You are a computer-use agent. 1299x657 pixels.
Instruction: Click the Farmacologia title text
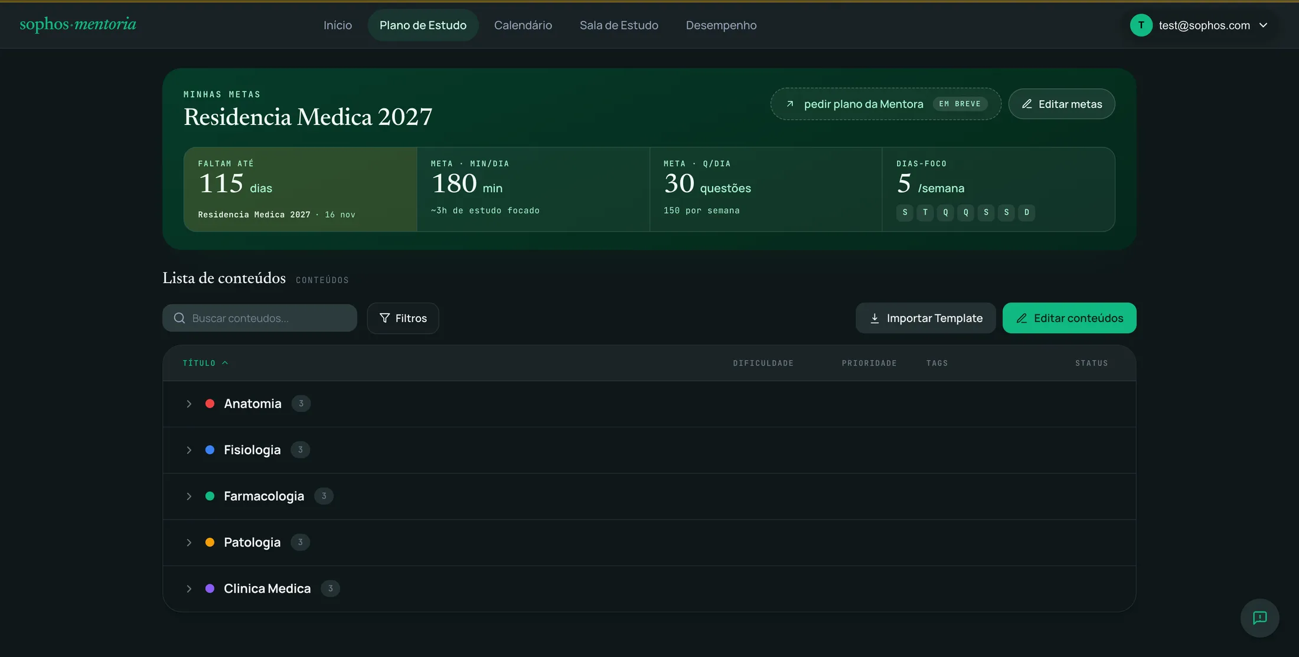pos(264,497)
